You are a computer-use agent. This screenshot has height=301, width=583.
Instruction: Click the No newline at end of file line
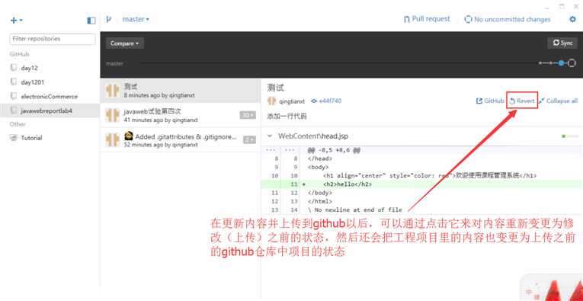(355, 210)
